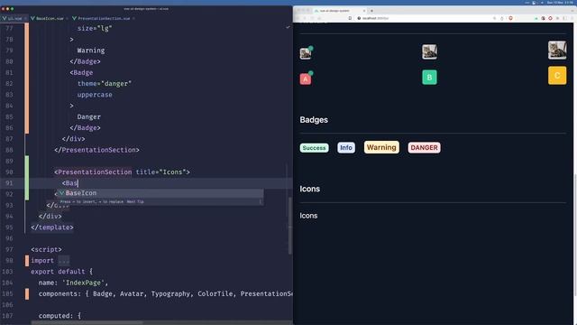Click the Warning badge
This screenshot has width=577, height=325.
click(381, 147)
